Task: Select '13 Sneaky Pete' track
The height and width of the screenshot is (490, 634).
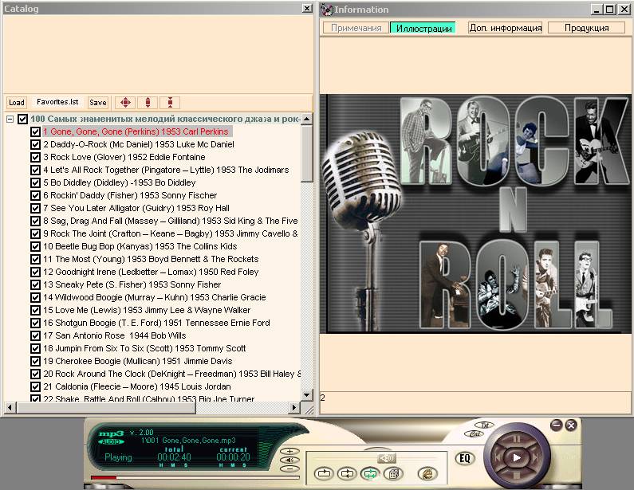Action: coord(132,284)
